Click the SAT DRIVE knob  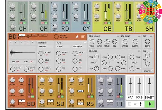point(147,42)
